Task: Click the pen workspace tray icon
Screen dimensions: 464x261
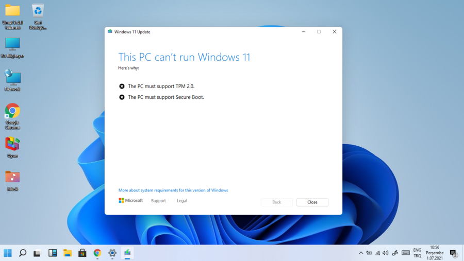Action: (x=395, y=253)
